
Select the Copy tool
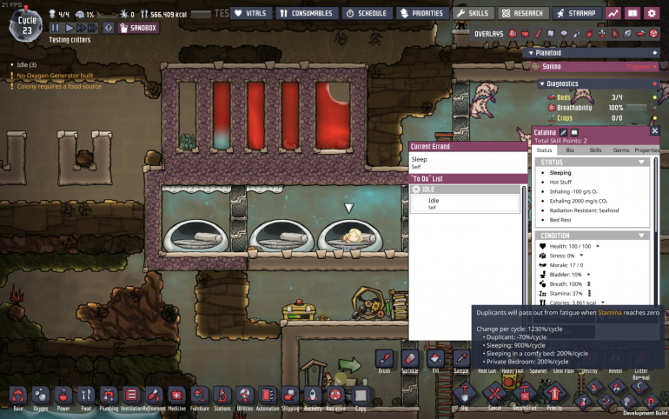pyautogui.click(x=361, y=396)
